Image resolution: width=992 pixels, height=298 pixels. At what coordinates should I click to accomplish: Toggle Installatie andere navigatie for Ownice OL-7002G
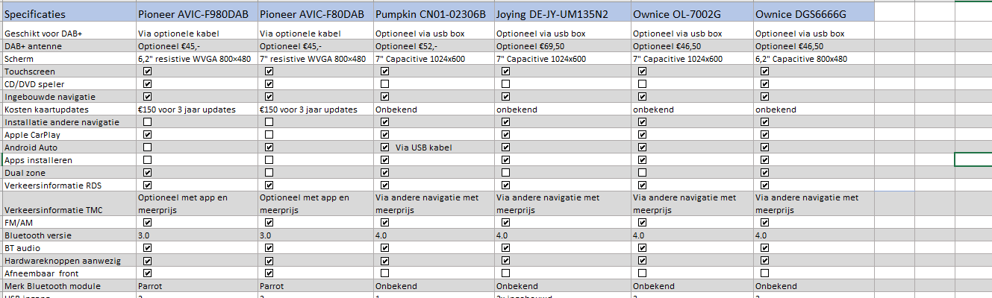(642, 122)
